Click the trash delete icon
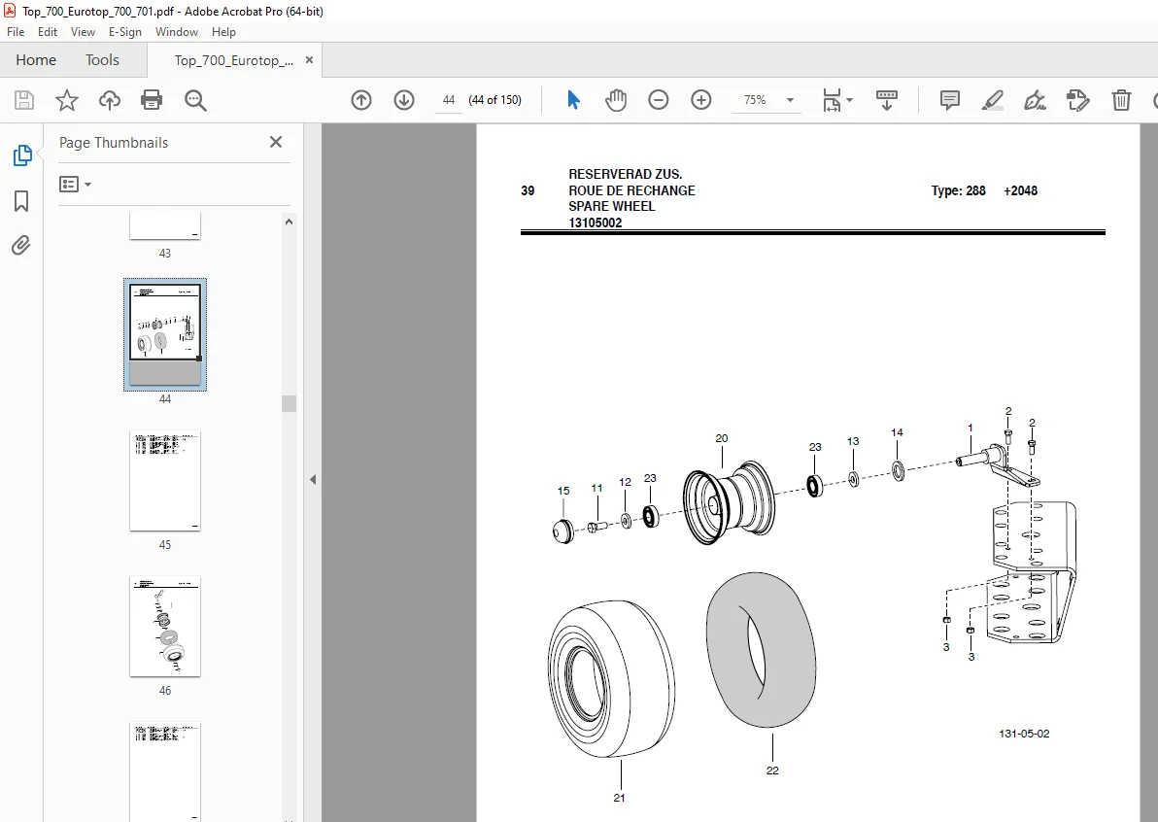Viewport: 1158px width, 822px height. [x=1121, y=100]
